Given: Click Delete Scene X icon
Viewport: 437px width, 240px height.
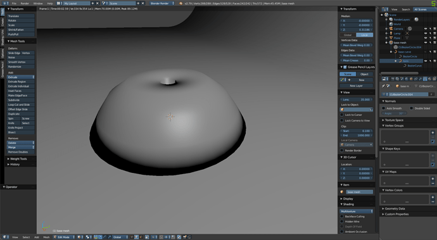Looking at the screenshot, I should 142,3.
